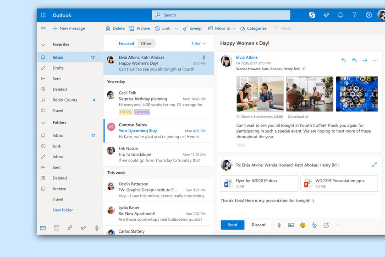
Task: Attach a file with the paperclip icon
Action: click(x=279, y=225)
